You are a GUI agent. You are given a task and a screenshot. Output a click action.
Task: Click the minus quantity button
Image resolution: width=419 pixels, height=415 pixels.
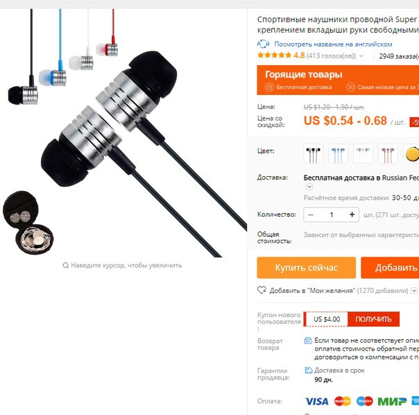(x=311, y=214)
